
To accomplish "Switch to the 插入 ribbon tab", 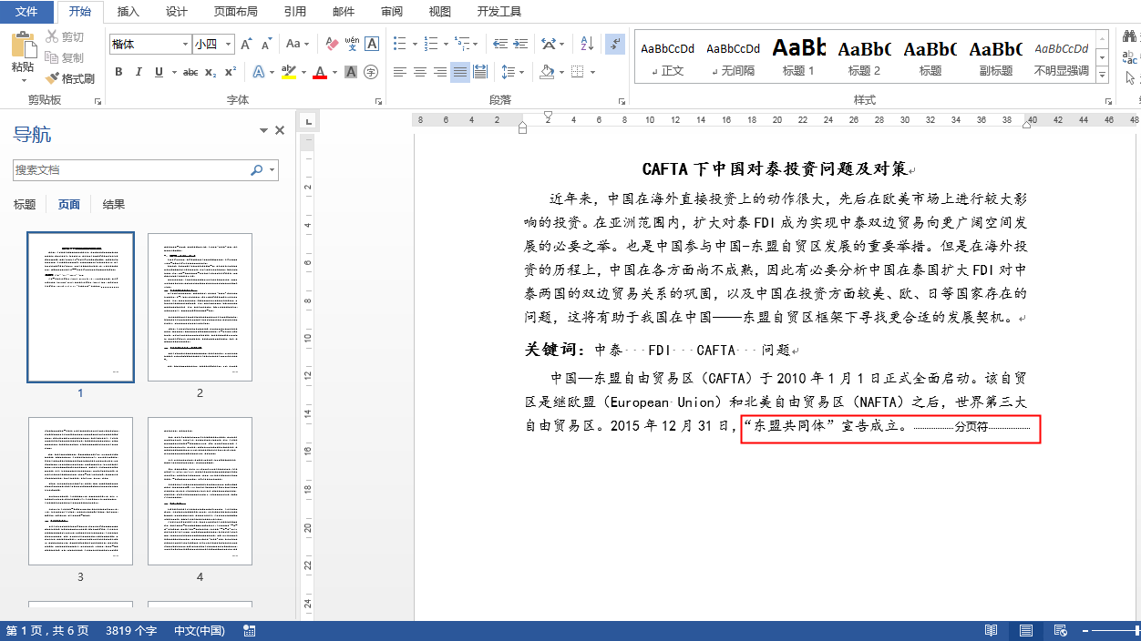I will (x=127, y=12).
